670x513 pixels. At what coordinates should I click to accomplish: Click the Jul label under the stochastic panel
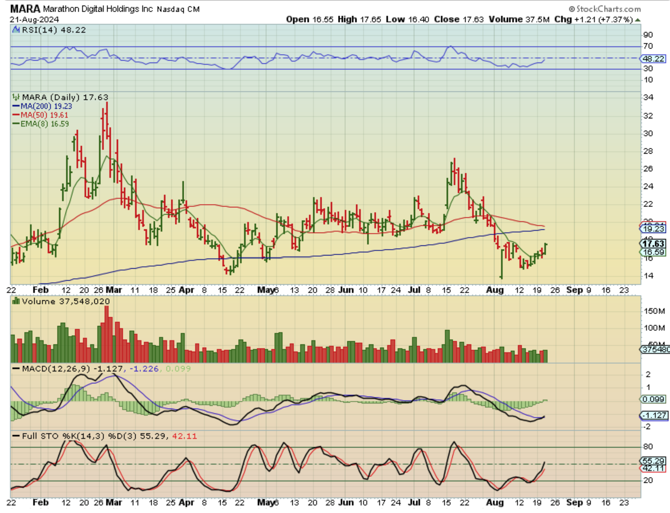(414, 503)
